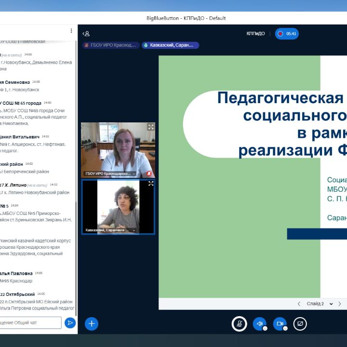Open the Слайд 2 slide selector dropdown
The image size is (347, 347).
click(318, 304)
